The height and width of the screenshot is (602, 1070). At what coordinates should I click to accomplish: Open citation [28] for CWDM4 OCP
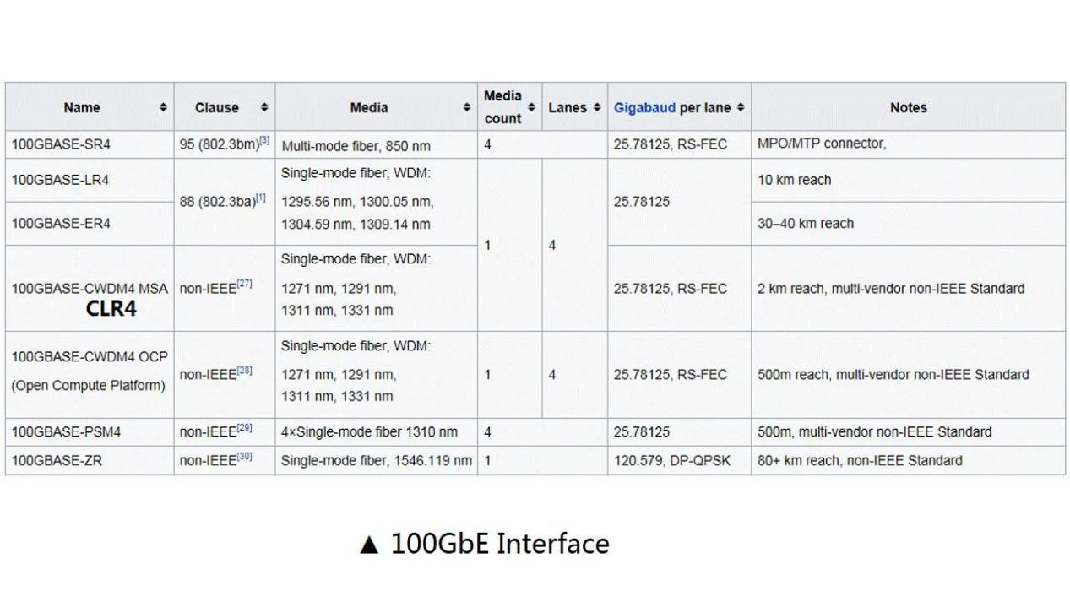tap(244, 371)
